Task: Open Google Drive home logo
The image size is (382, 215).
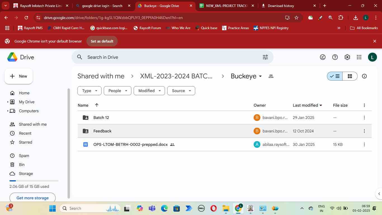Action: [21, 57]
